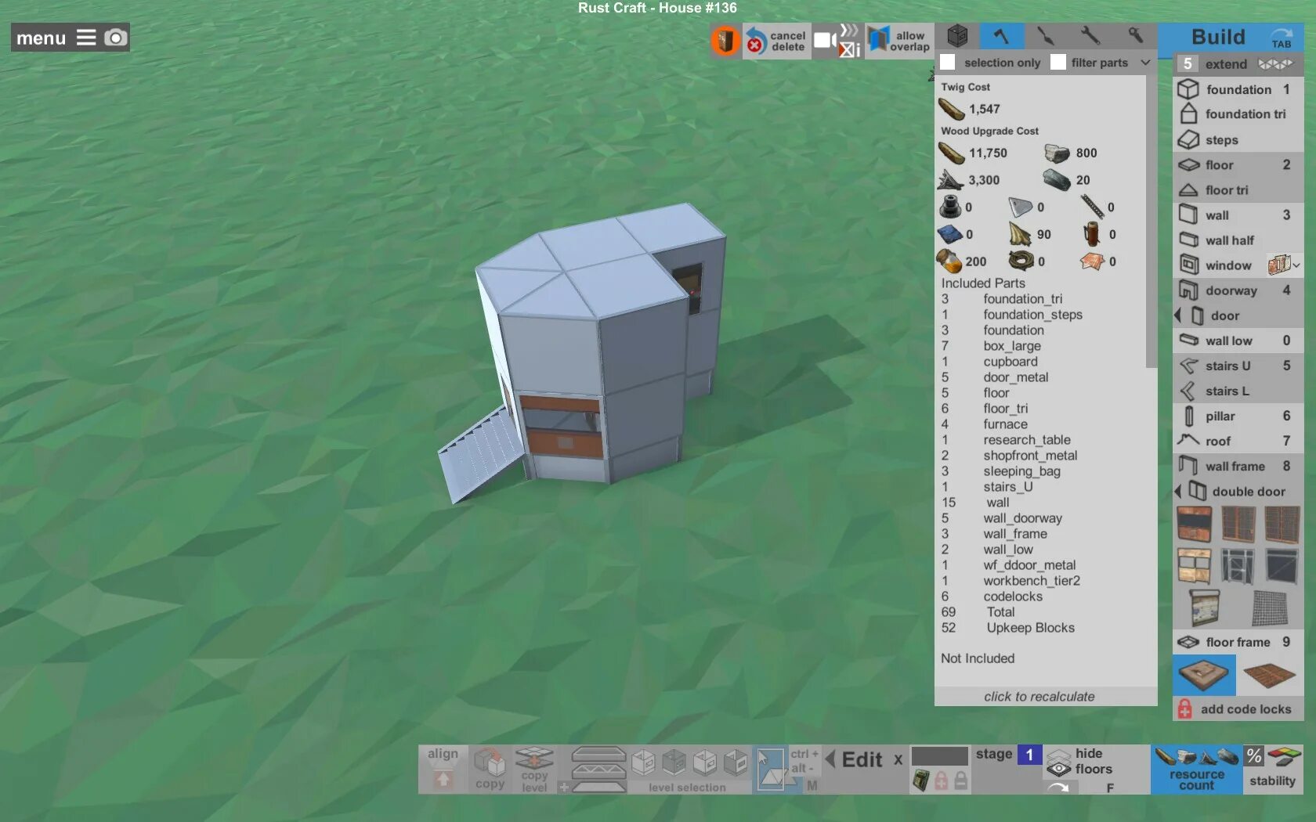Select the foundation building part
This screenshot has width=1316, height=822.
(x=1238, y=89)
